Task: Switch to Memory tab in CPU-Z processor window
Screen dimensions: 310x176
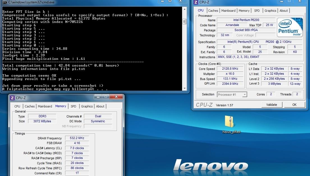Action: click(244, 11)
